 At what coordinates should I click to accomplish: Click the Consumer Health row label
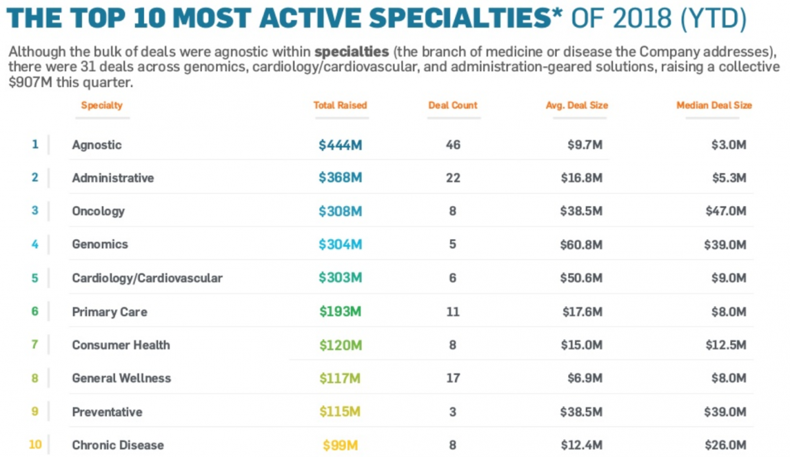pos(120,345)
